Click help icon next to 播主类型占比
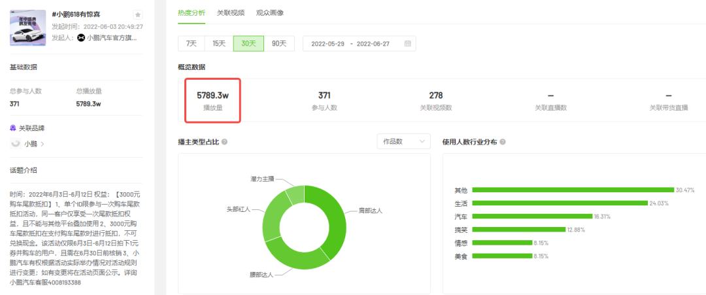 coord(224,141)
